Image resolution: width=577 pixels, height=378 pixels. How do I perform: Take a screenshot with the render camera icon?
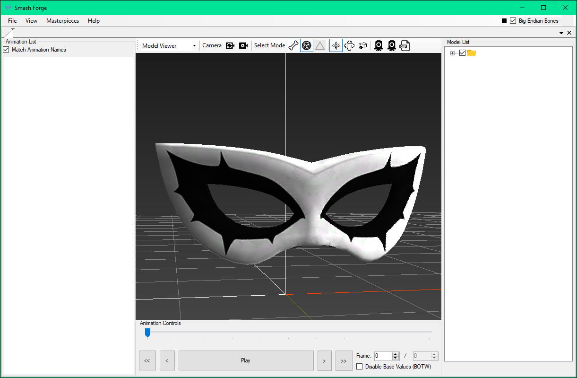(379, 45)
